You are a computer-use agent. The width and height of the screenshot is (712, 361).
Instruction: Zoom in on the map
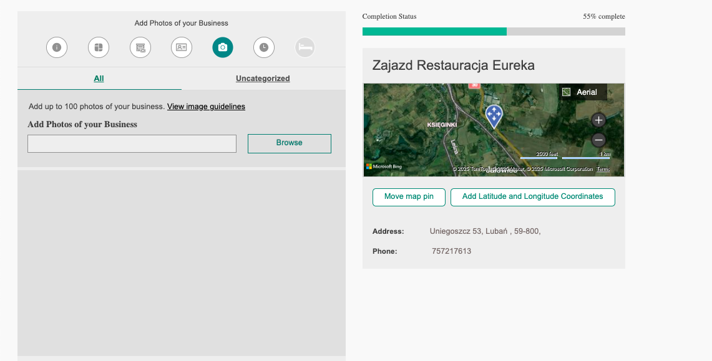point(598,120)
